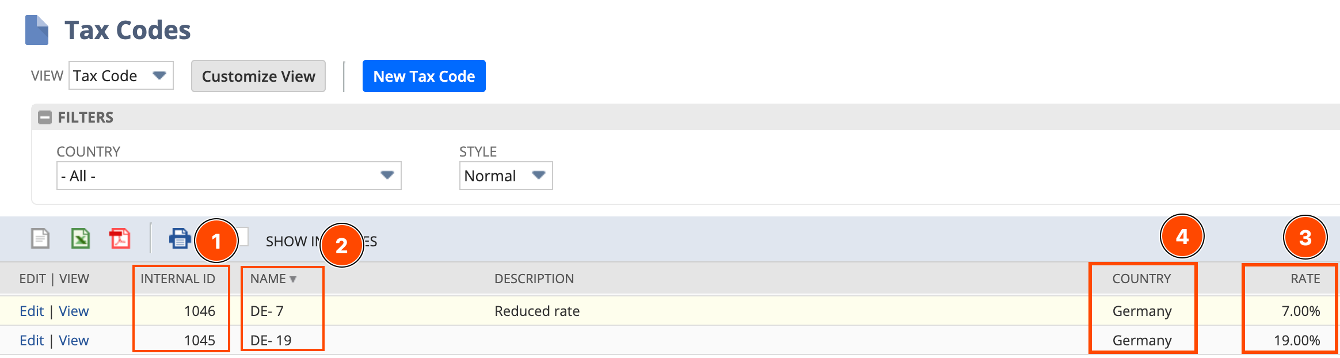Collapse the Filters section minus icon
The width and height of the screenshot is (1340, 358).
pos(44,117)
